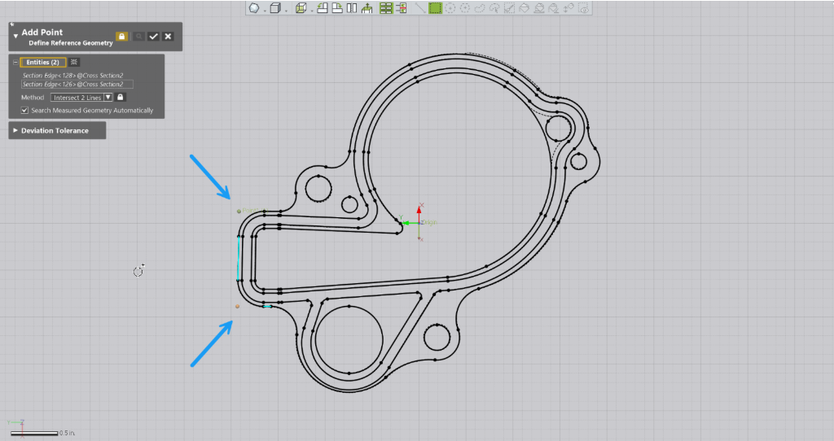Screen dimensions: 834x441
Task: Open the Method dropdown showing Intersect 2 Lines
Action: coord(81,98)
